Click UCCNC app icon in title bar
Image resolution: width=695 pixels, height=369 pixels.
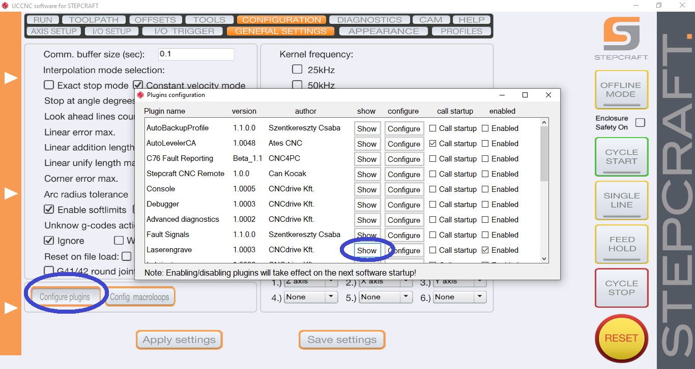[x=5, y=6]
